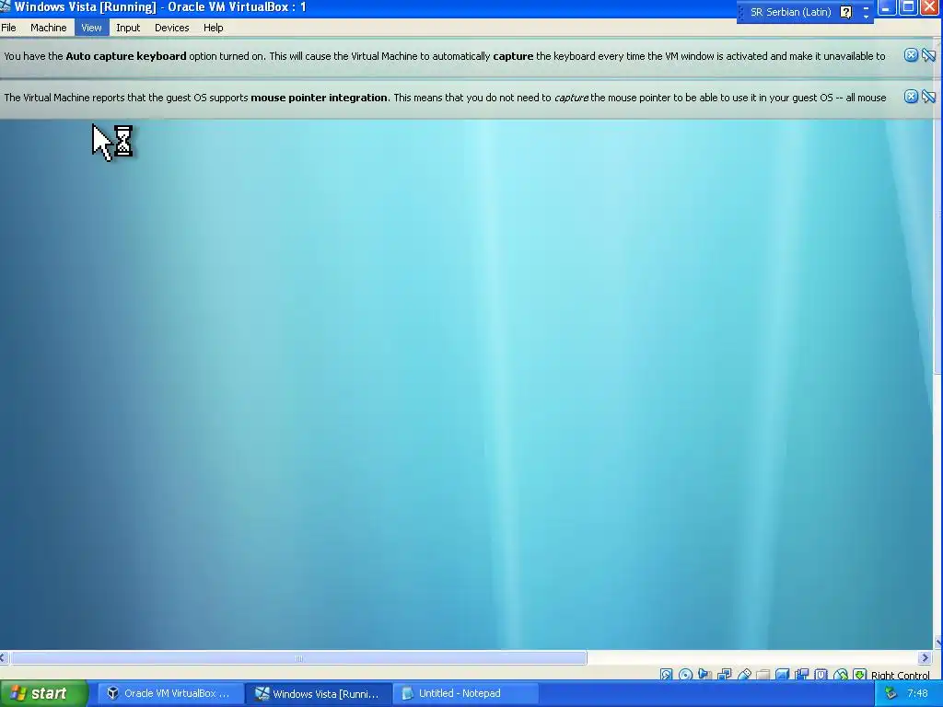Suppress future mouse pointer integration messages
Viewport: 943px width, 707px height.
928,96
